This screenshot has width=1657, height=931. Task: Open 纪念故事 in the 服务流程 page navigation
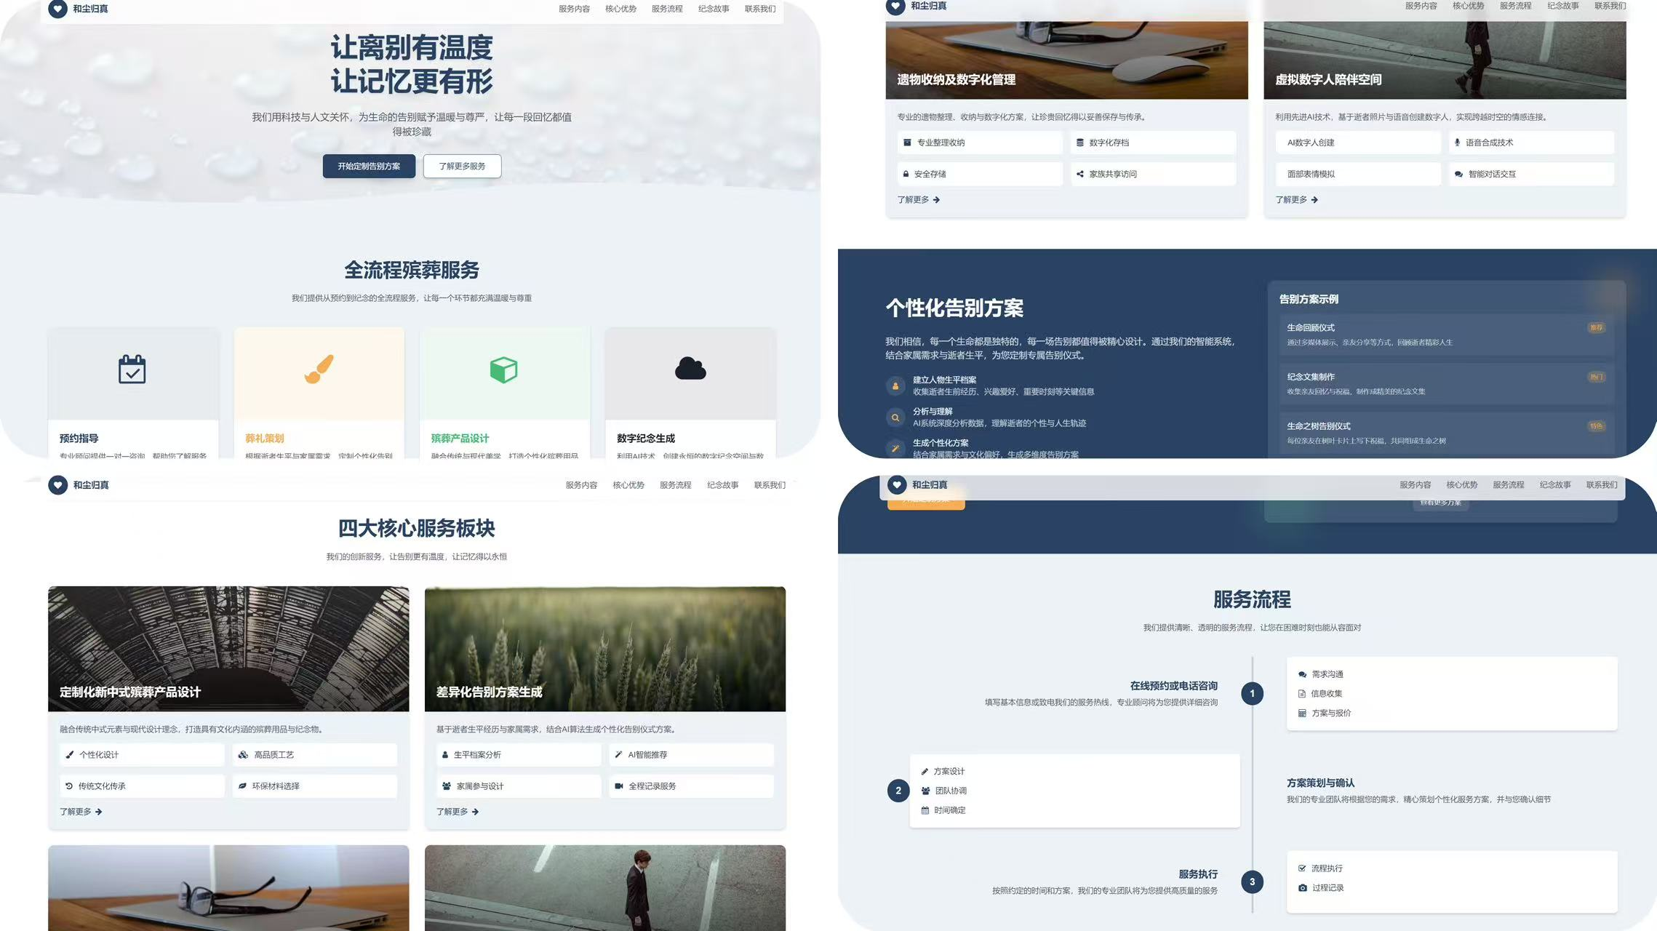pyautogui.click(x=1555, y=485)
